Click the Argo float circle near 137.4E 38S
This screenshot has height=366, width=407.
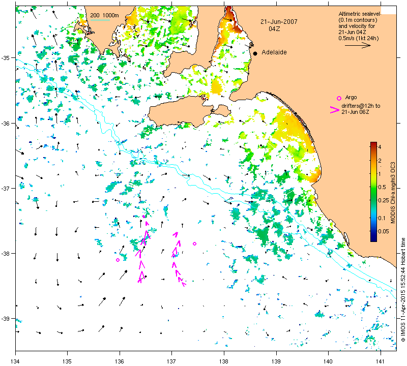pyautogui.click(x=194, y=243)
